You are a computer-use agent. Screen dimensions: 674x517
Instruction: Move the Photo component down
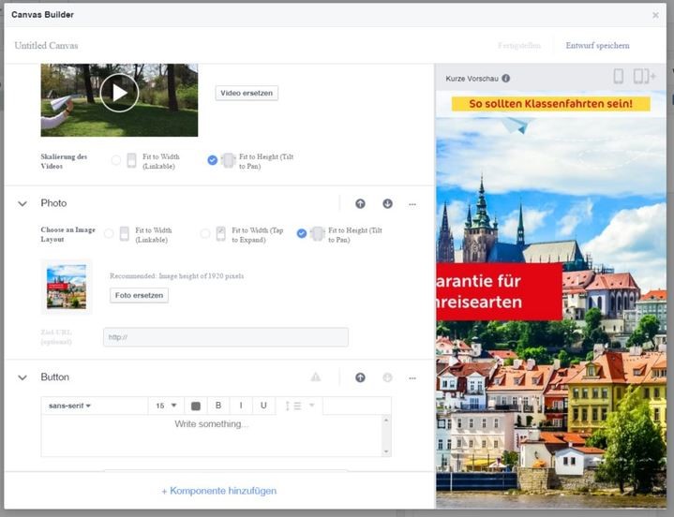coord(387,204)
